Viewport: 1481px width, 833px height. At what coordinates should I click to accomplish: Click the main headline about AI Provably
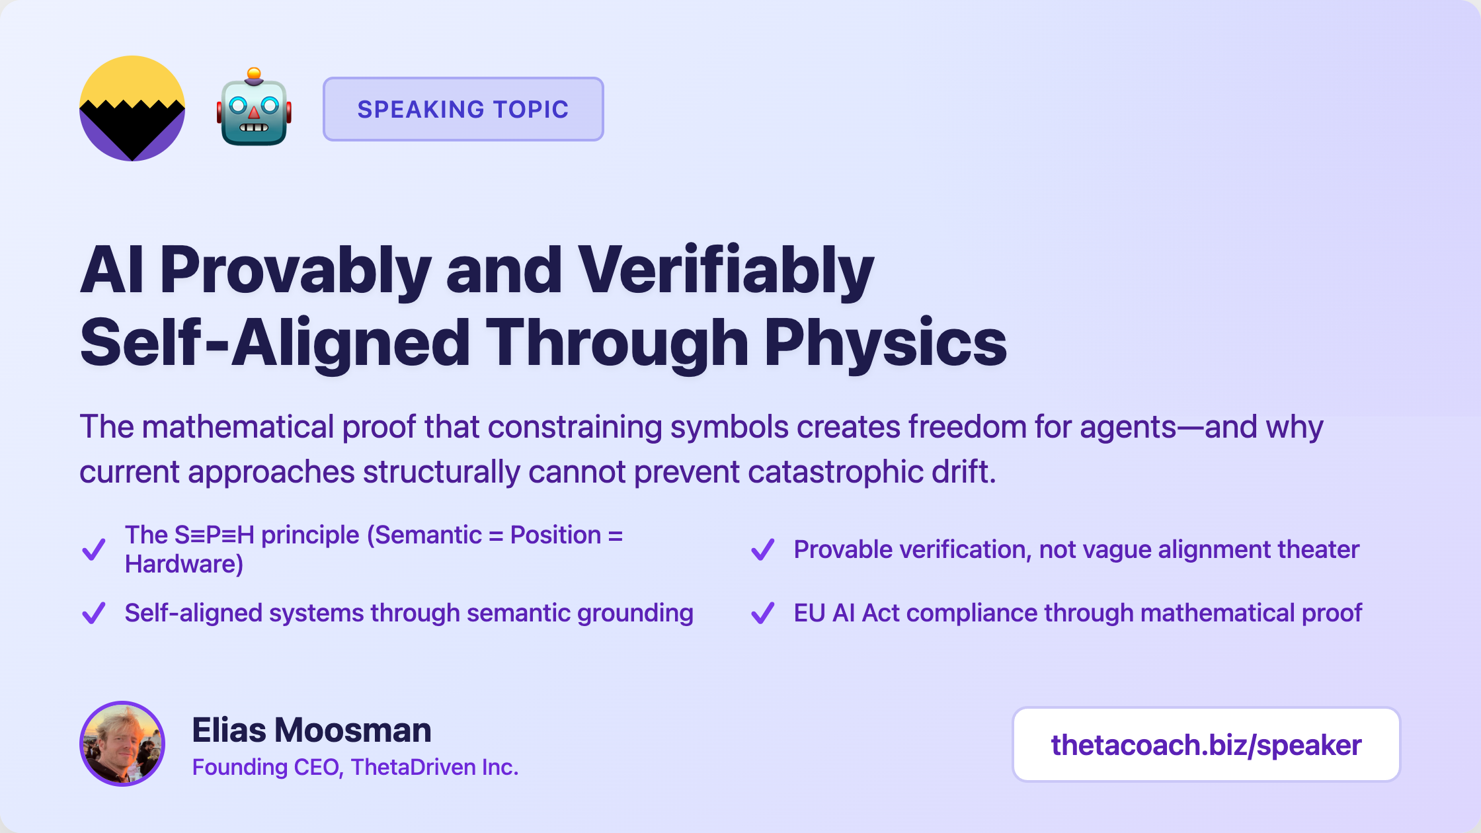coord(476,271)
